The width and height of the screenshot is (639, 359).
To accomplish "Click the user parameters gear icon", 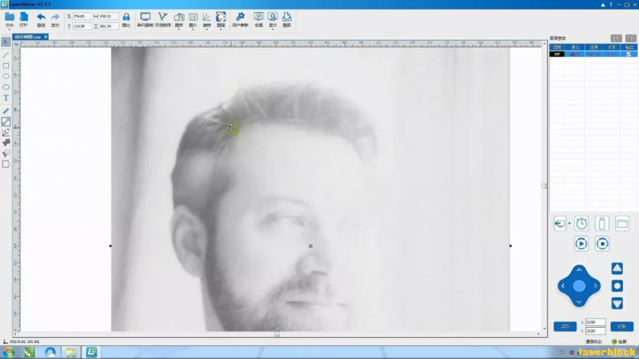I will pyautogui.click(x=241, y=17).
